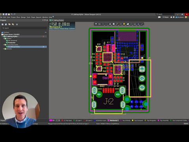Select the rectangle selection tool

point(107,24)
